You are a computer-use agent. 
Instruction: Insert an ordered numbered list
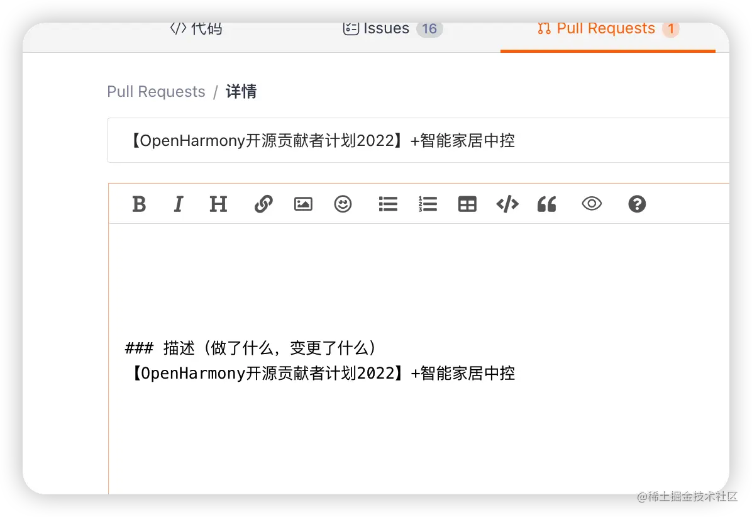[428, 204]
